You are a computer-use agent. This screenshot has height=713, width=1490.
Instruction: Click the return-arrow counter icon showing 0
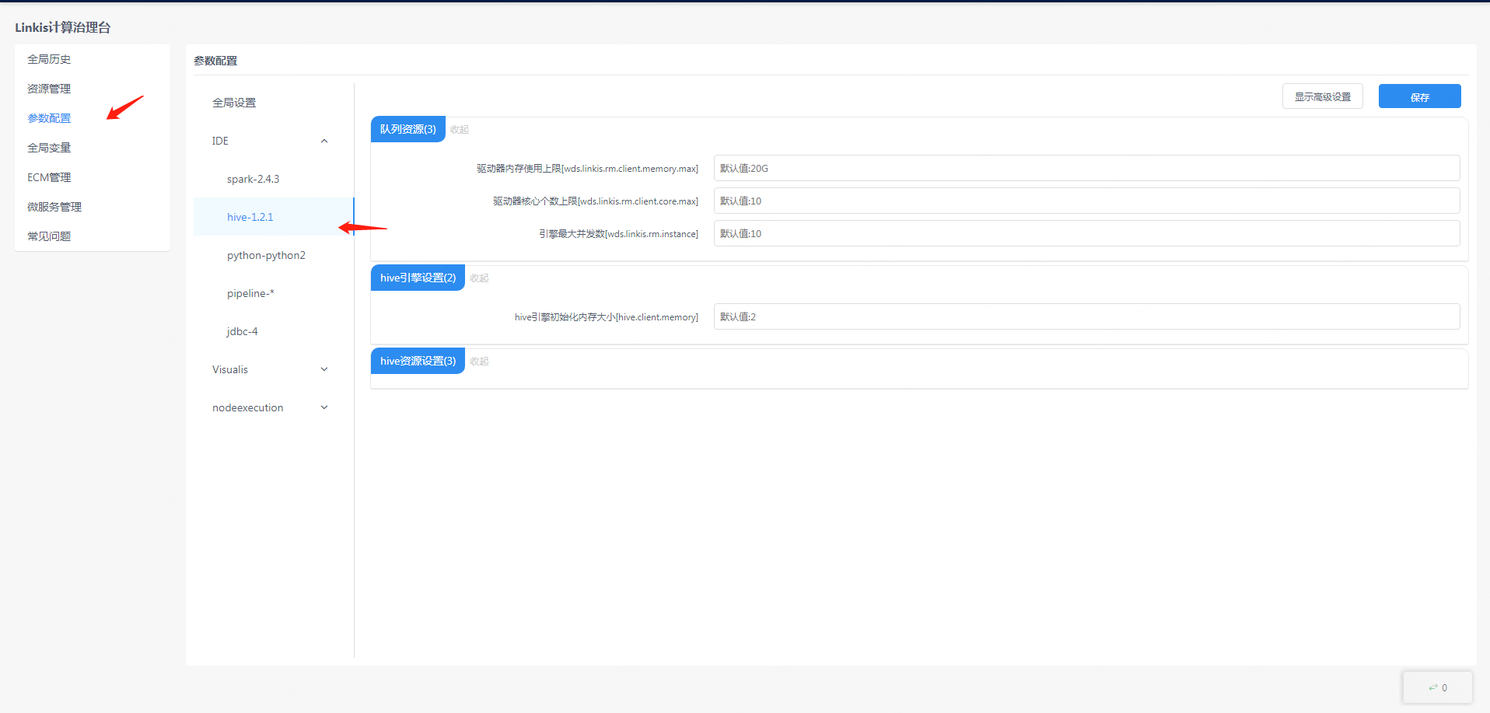click(x=1437, y=687)
